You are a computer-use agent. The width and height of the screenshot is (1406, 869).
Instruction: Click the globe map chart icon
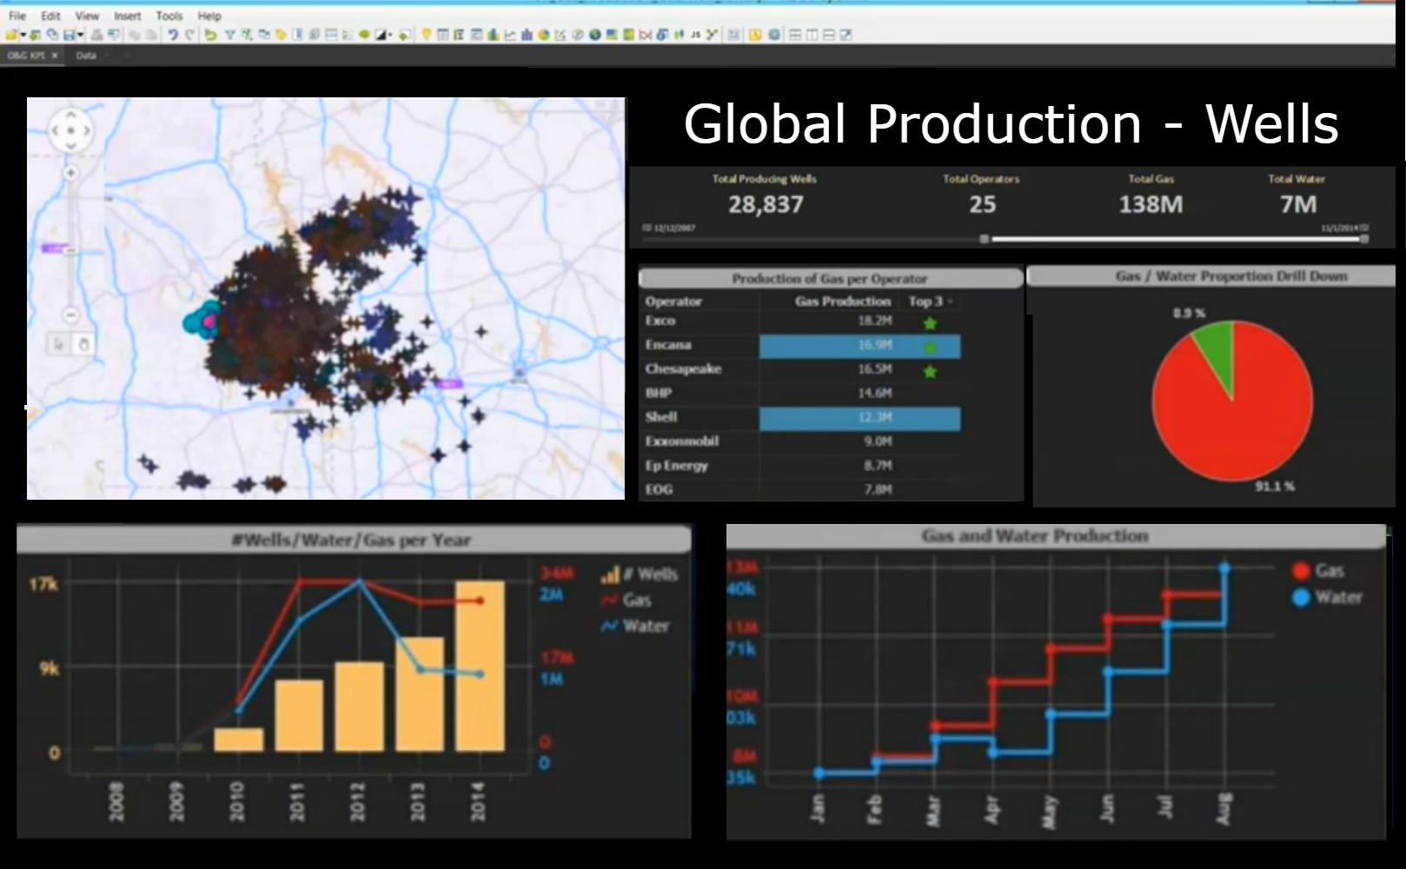(x=594, y=35)
